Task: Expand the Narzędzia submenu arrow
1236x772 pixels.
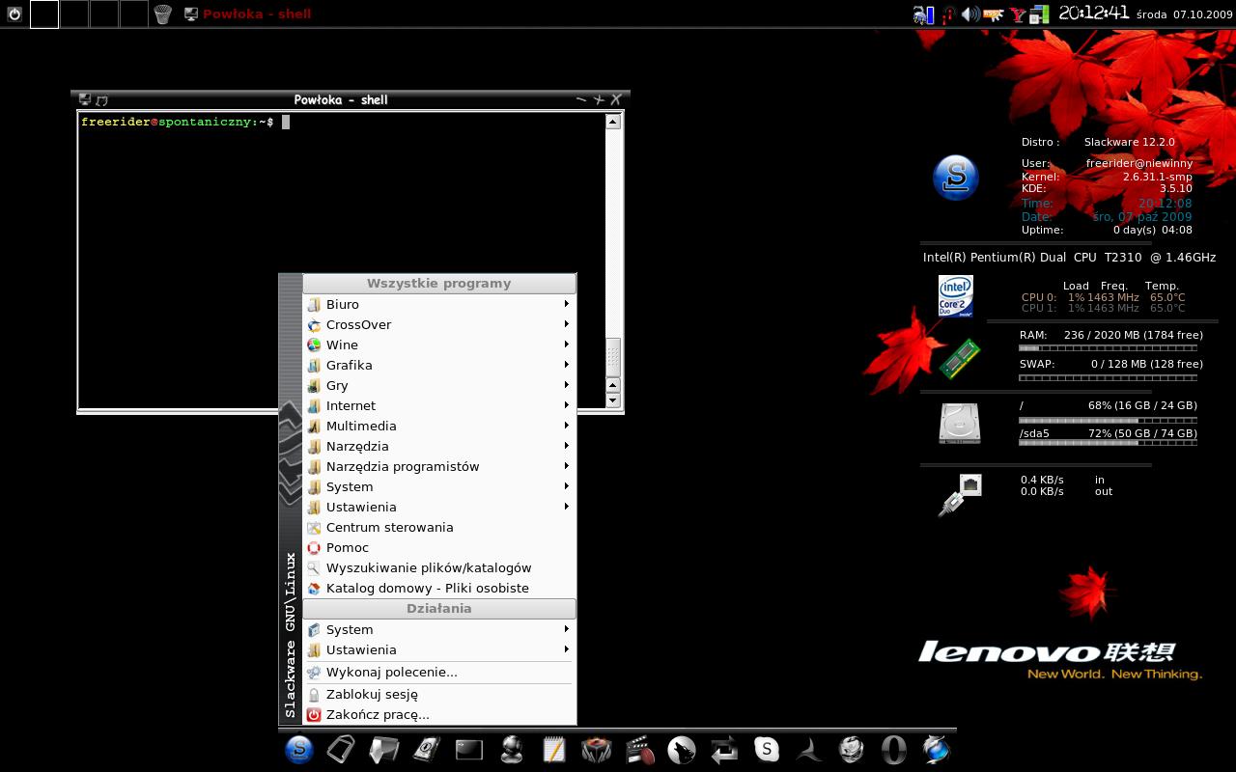Action: (x=567, y=446)
